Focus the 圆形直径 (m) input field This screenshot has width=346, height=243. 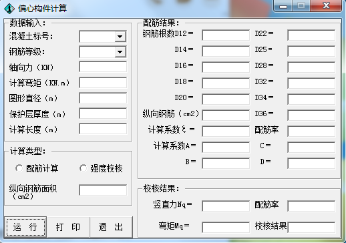[103, 98]
